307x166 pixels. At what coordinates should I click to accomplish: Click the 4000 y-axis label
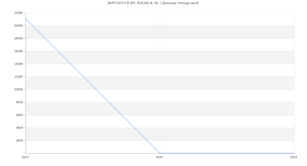(x=19, y=128)
